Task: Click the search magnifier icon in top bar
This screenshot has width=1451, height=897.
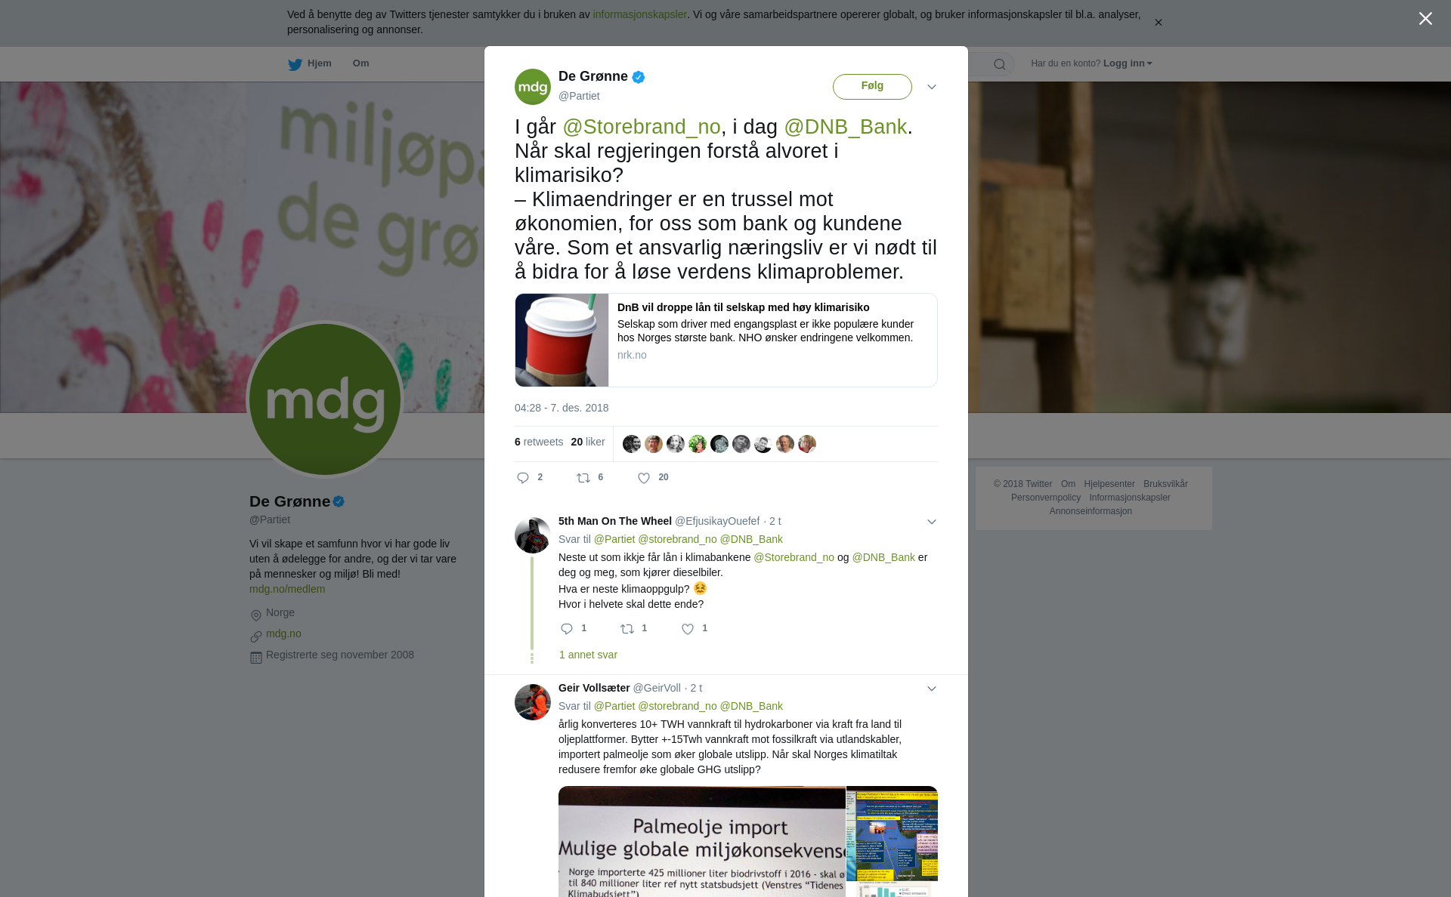Action: [1000, 64]
